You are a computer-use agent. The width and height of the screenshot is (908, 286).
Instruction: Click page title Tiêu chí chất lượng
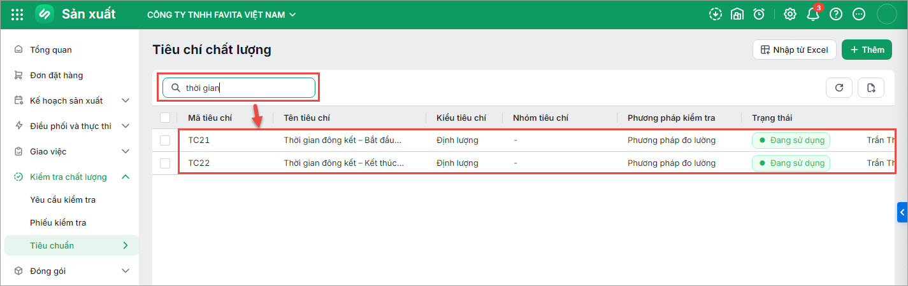(x=212, y=50)
